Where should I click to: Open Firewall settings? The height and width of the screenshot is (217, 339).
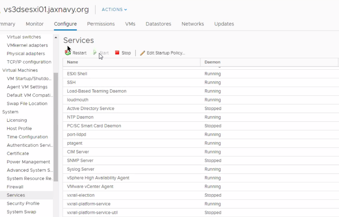pos(15,187)
